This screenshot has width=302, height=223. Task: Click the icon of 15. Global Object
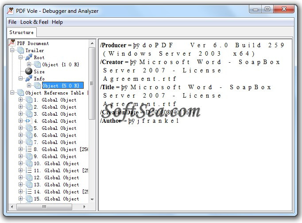pyautogui.click(x=29, y=199)
